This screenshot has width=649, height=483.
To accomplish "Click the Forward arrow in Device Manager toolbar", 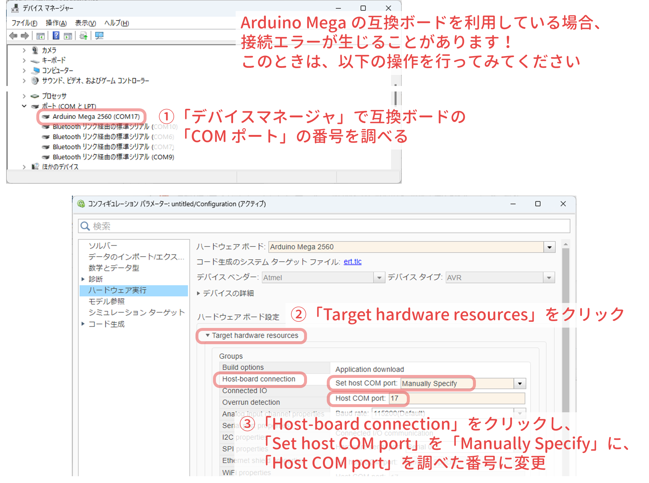I will (25, 36).
